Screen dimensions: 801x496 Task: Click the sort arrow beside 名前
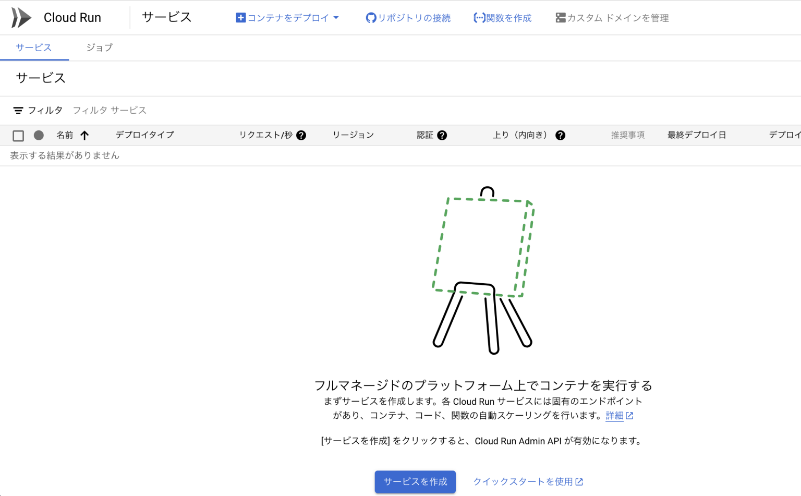pyautogui.click(x=84, y=136)
